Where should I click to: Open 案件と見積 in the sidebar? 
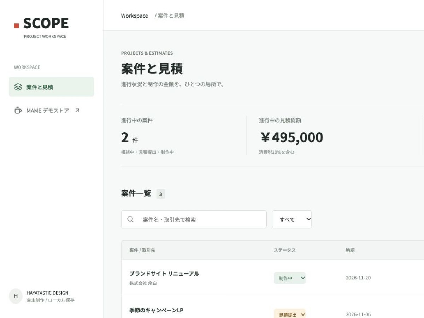(51, 87)
